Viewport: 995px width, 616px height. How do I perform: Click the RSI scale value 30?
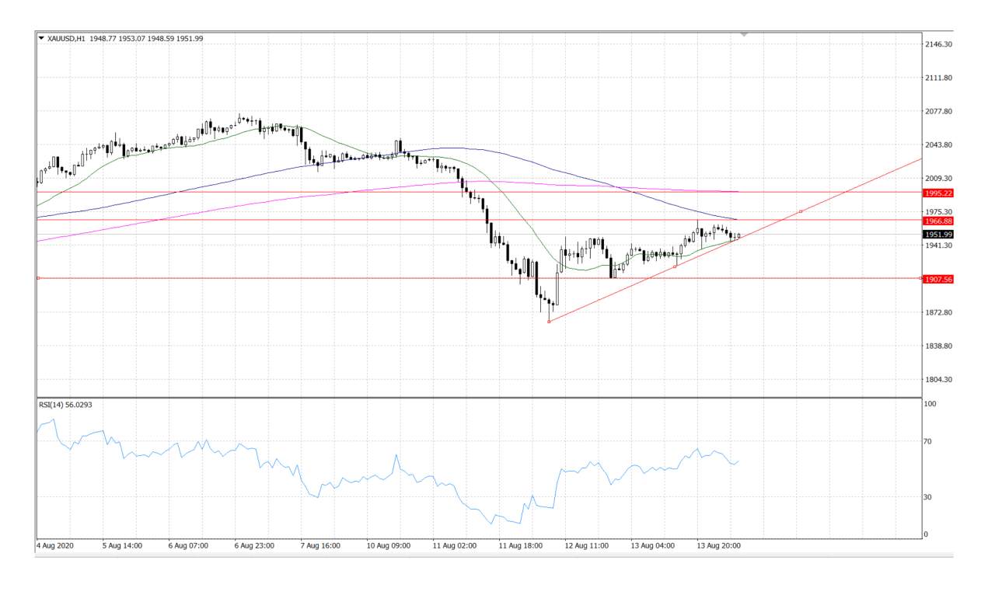coord(929,497)
